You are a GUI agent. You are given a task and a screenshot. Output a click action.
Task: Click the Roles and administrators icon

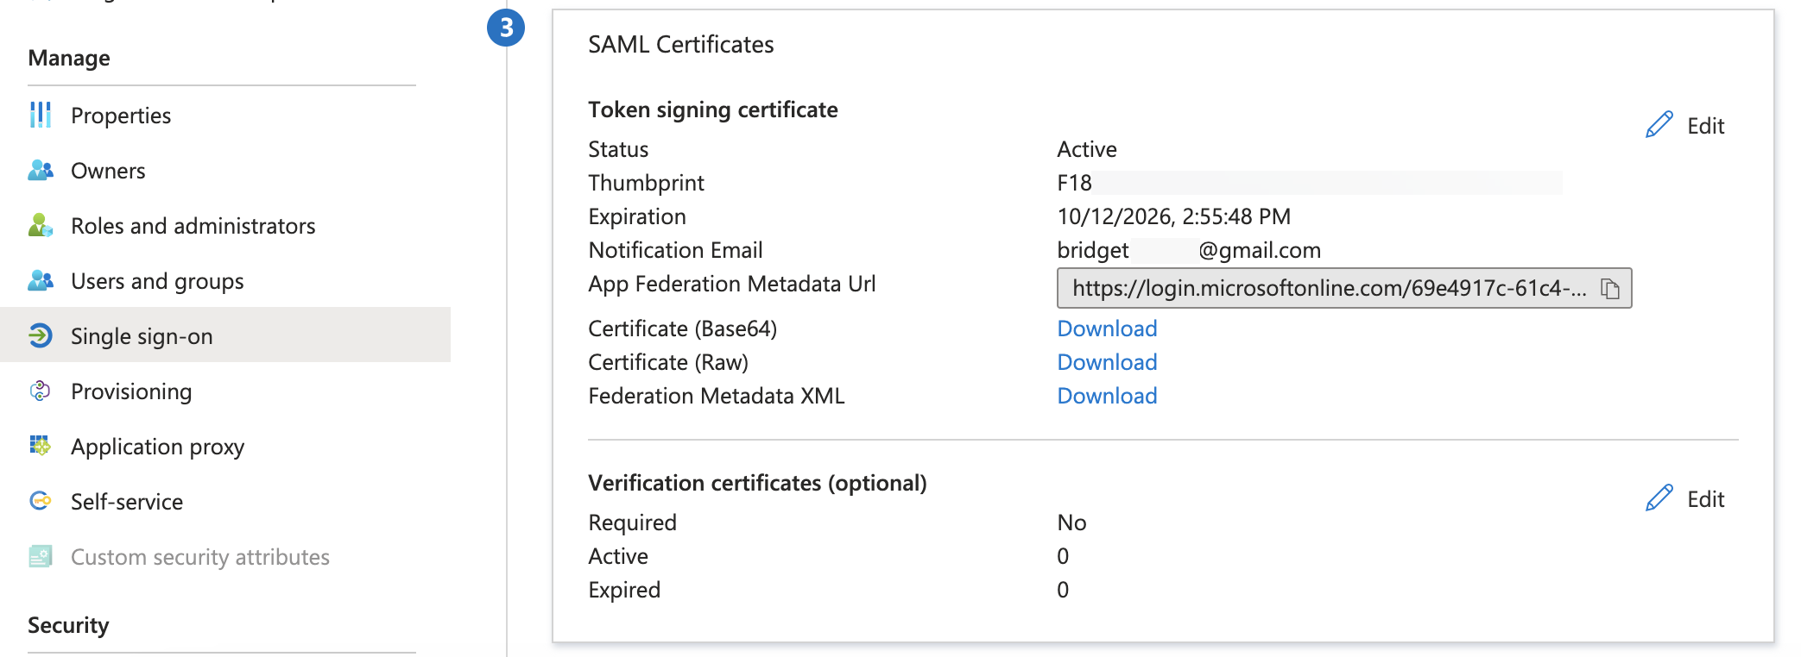click(x=41, y=226)
